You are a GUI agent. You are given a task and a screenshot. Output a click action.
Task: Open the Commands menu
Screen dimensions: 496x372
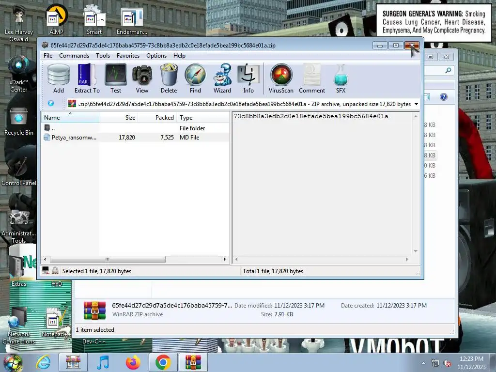pyautogui.click(x=74, y=56)
